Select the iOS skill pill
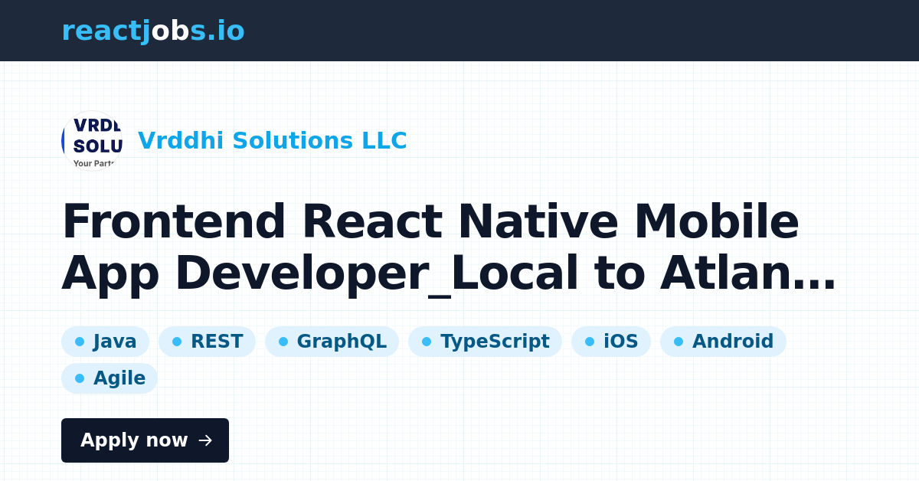919x481 pixels. [x=611, y=341]
